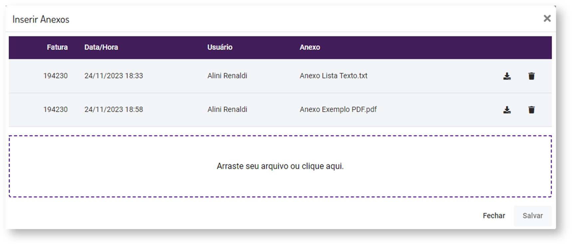Click the file drop area to upload
Viewport: 572px width, 245px height.
click(280, 166)
